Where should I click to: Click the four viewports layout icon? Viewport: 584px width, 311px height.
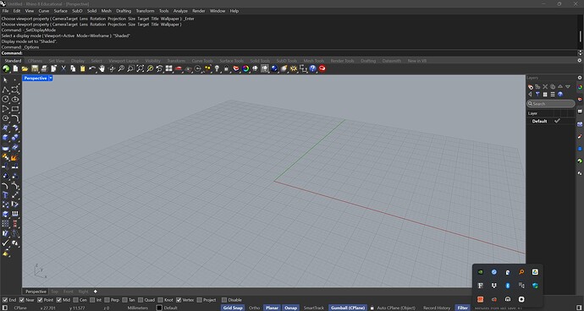tap(169, 68)
